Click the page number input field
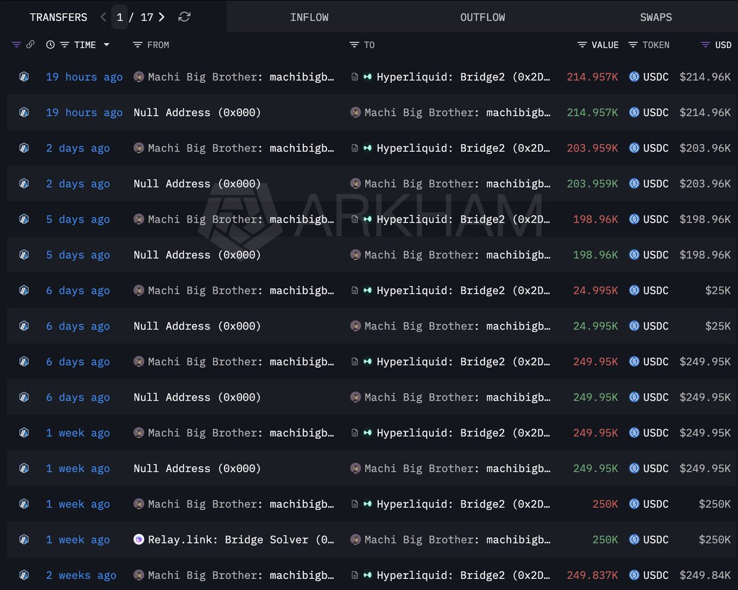738x590 pixels. pyautogui.click(x=120, y=17)
